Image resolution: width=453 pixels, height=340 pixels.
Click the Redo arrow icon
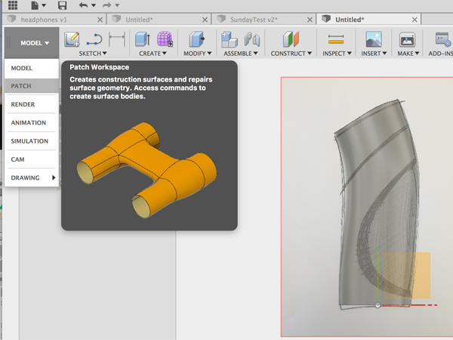pos(107,5)
